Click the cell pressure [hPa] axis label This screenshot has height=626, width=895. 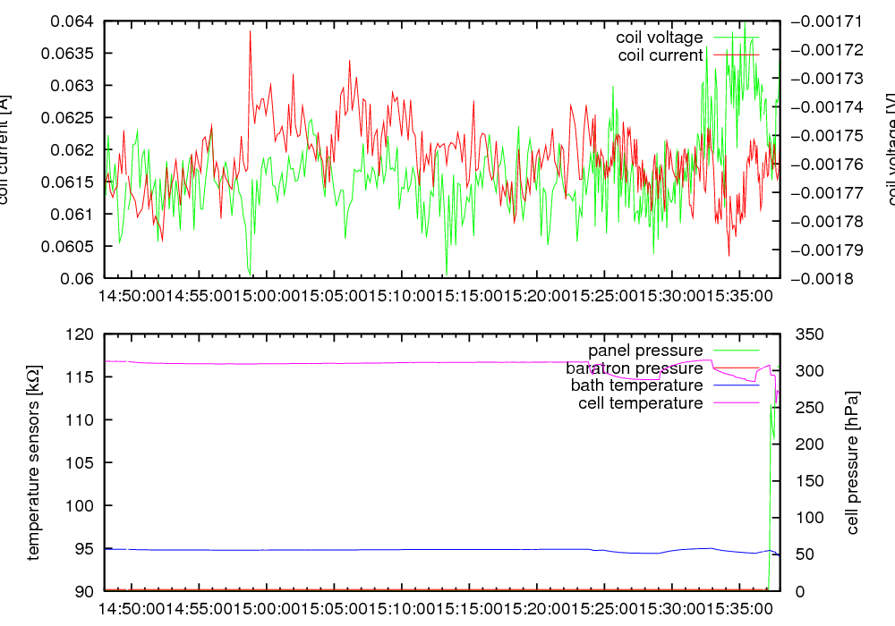pyautogui.click(x=852, y=462)
